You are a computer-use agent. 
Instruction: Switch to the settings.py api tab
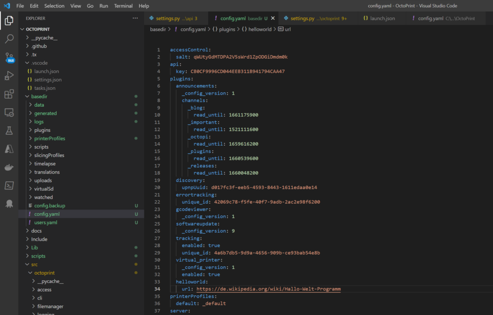pos(176,18)
